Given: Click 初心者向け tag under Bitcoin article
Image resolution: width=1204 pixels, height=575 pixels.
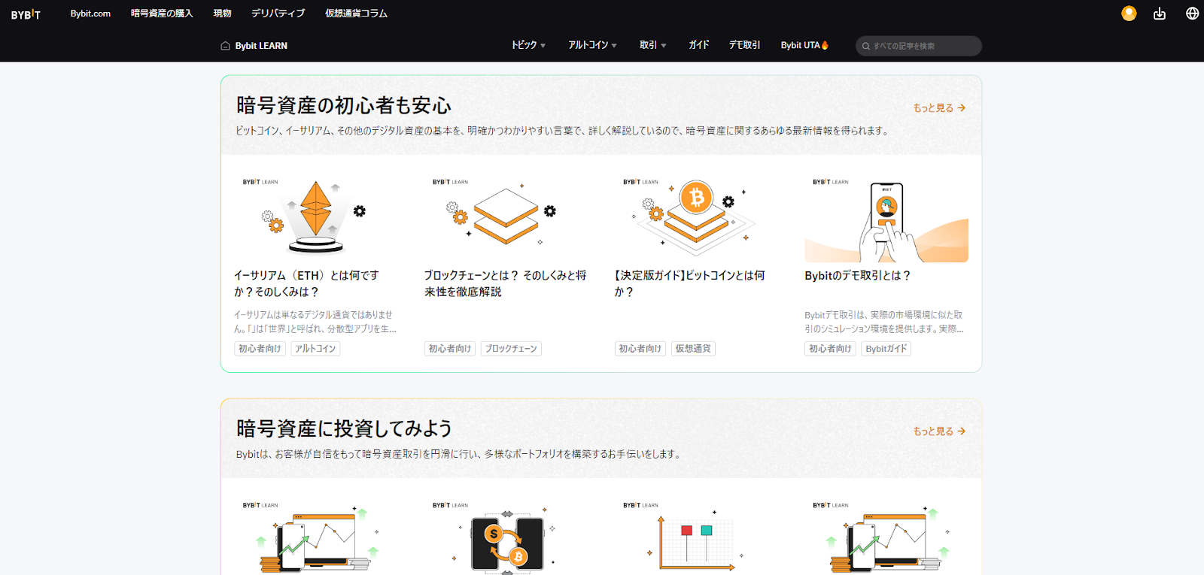Looking at the screenshot, I should pos(640,349).
